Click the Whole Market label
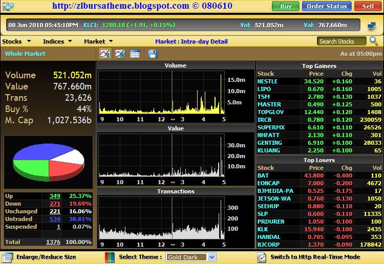Viewport: 384px width, 264px height. tap(25, 54)
